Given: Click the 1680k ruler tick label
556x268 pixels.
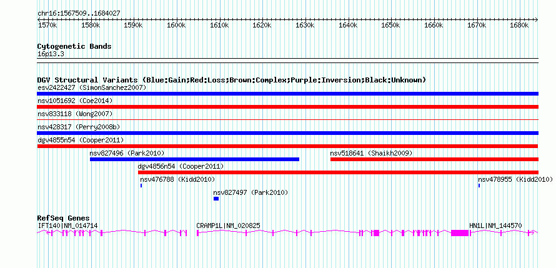Looking at the screenshot, I should pyautogui.click(x=520, y=26).
